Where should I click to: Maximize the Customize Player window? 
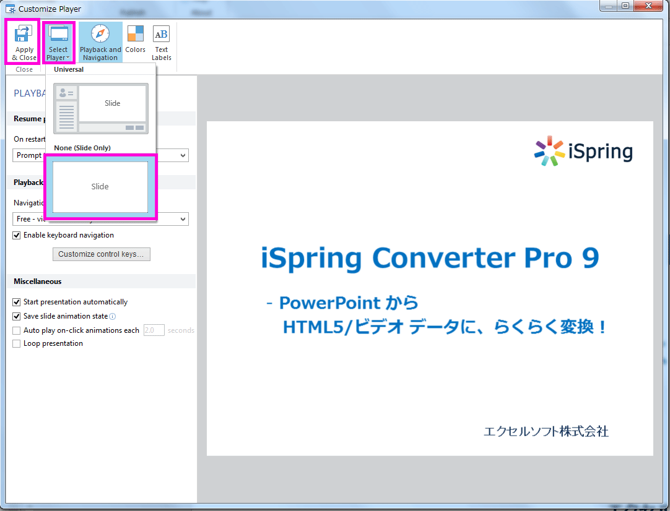(x=625, y=6)
